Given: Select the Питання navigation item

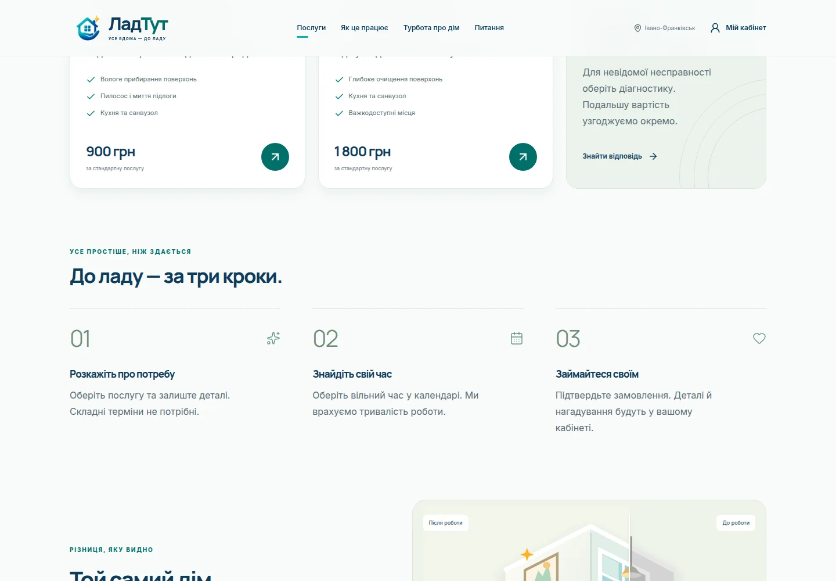Looking at the screenshot, I should click(x=489, y=28).
